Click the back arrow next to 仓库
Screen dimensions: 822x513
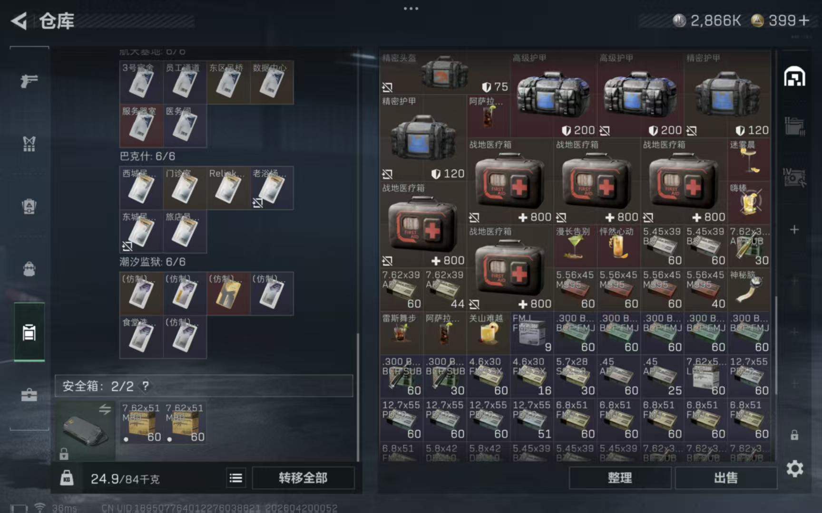[19, 21]
